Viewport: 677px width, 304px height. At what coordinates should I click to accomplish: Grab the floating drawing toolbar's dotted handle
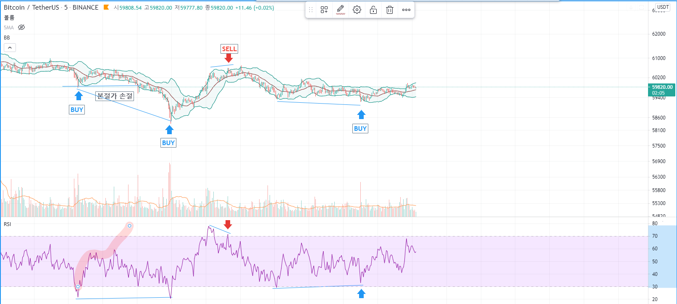click(x=311, y=10)
